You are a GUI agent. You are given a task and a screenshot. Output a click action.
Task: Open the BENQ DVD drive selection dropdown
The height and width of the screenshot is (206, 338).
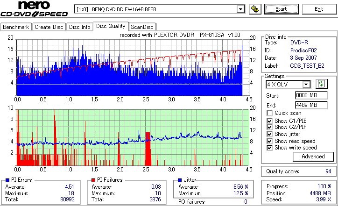pyautogui.click(x=159, y=9)
